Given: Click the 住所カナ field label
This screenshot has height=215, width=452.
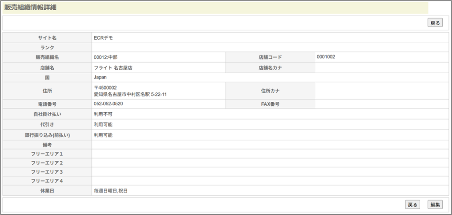Looking at the screenshot, I should point(270,91).
